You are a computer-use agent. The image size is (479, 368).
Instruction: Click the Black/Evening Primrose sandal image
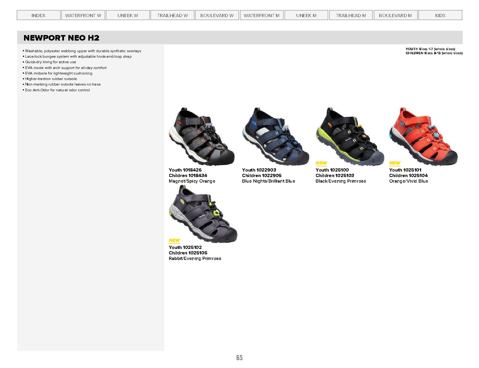coord(350,136)
